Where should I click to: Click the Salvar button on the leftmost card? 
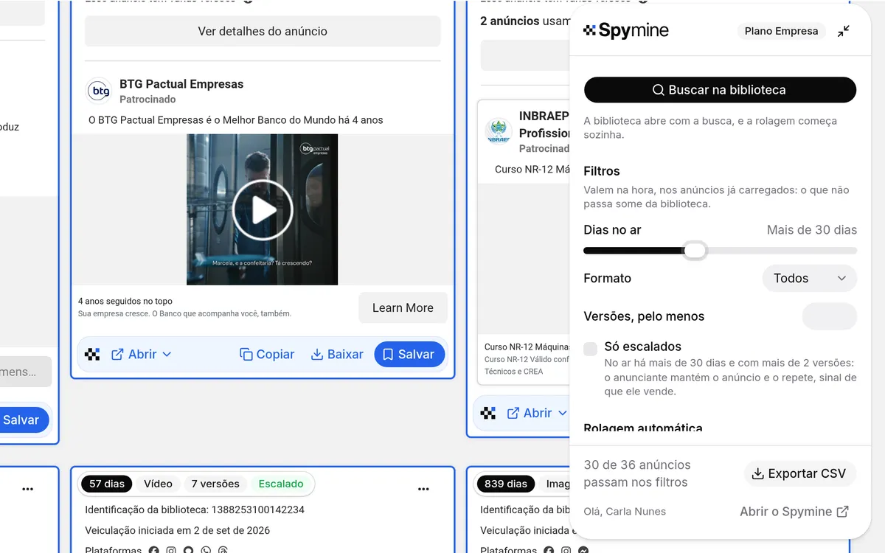21,420
